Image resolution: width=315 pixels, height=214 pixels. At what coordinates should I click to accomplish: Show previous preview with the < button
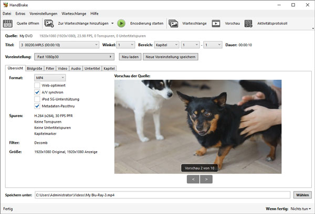(193, 179)
